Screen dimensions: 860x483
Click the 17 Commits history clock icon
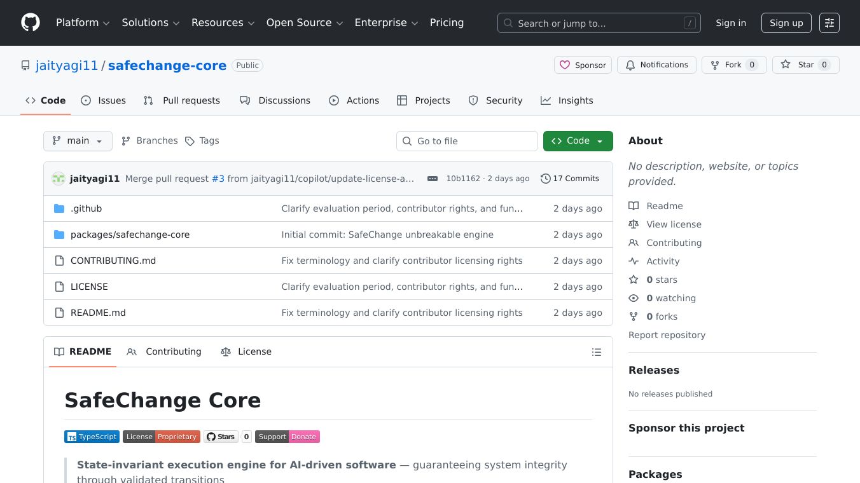coord(545,179)
